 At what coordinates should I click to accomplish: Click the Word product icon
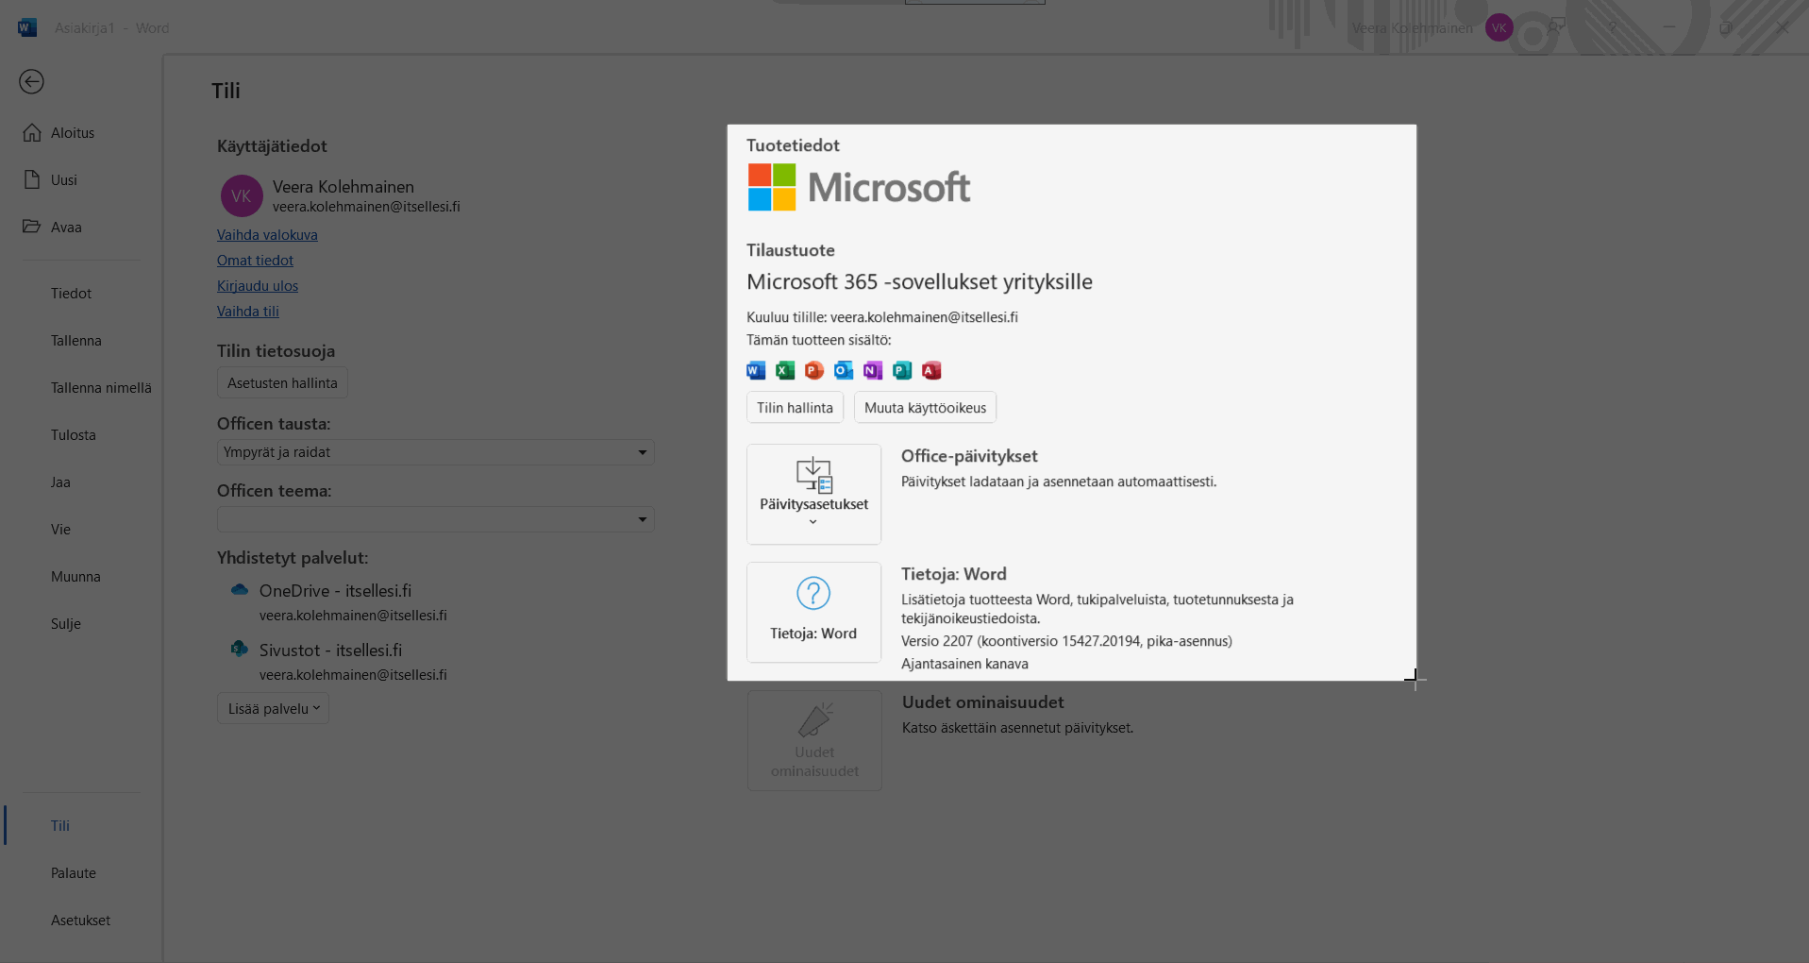pos(756,371)
